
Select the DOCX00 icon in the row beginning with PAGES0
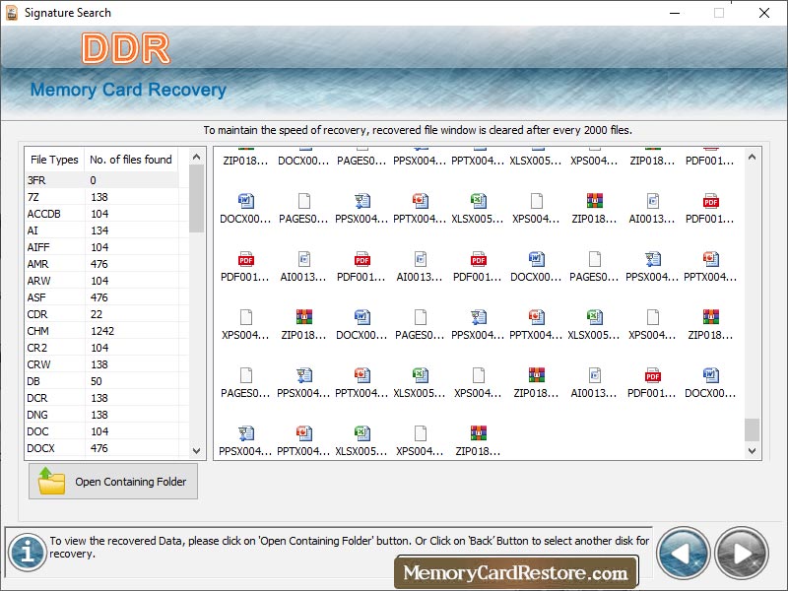[710, 375]
